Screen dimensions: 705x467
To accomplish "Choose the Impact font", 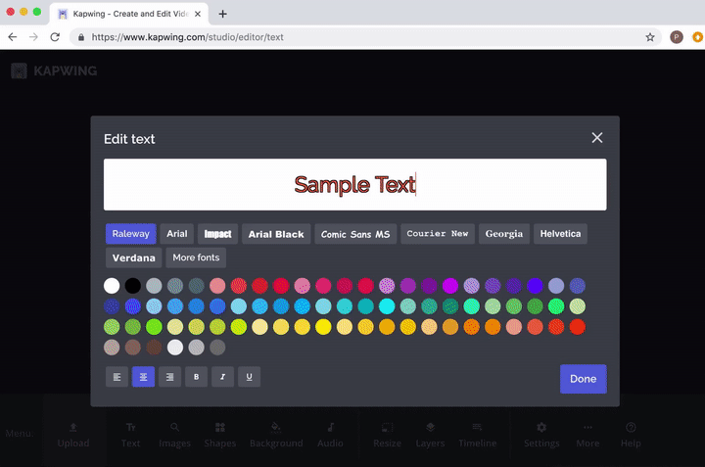I will pyautogui.click(x=217, y=234).
